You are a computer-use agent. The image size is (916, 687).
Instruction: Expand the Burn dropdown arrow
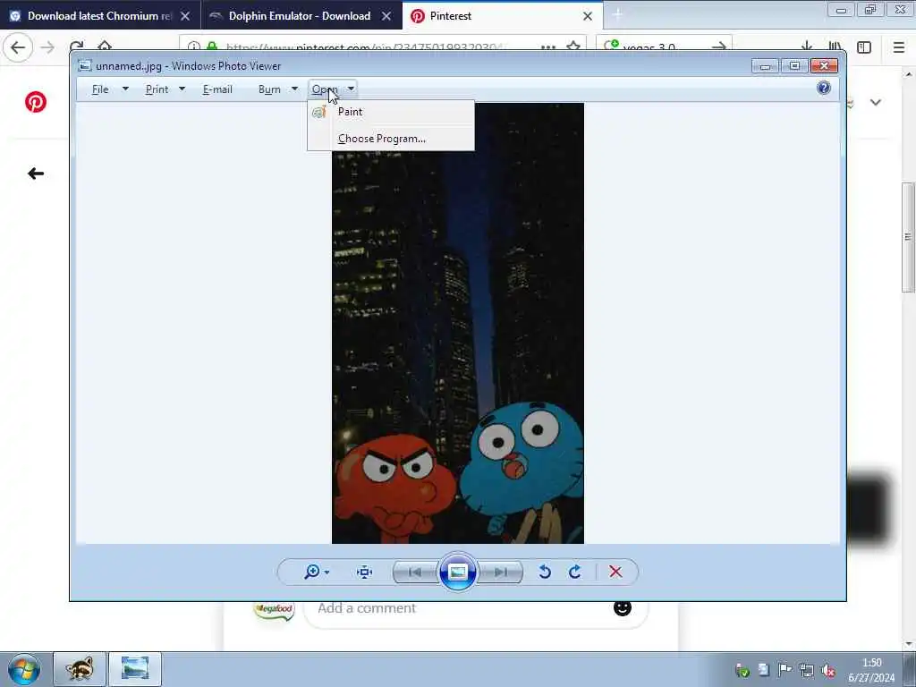pos(294,89)
